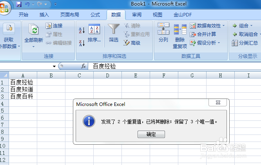
Task: Click the 确定 button in the dialog
Action: click(x=151, y=134)
